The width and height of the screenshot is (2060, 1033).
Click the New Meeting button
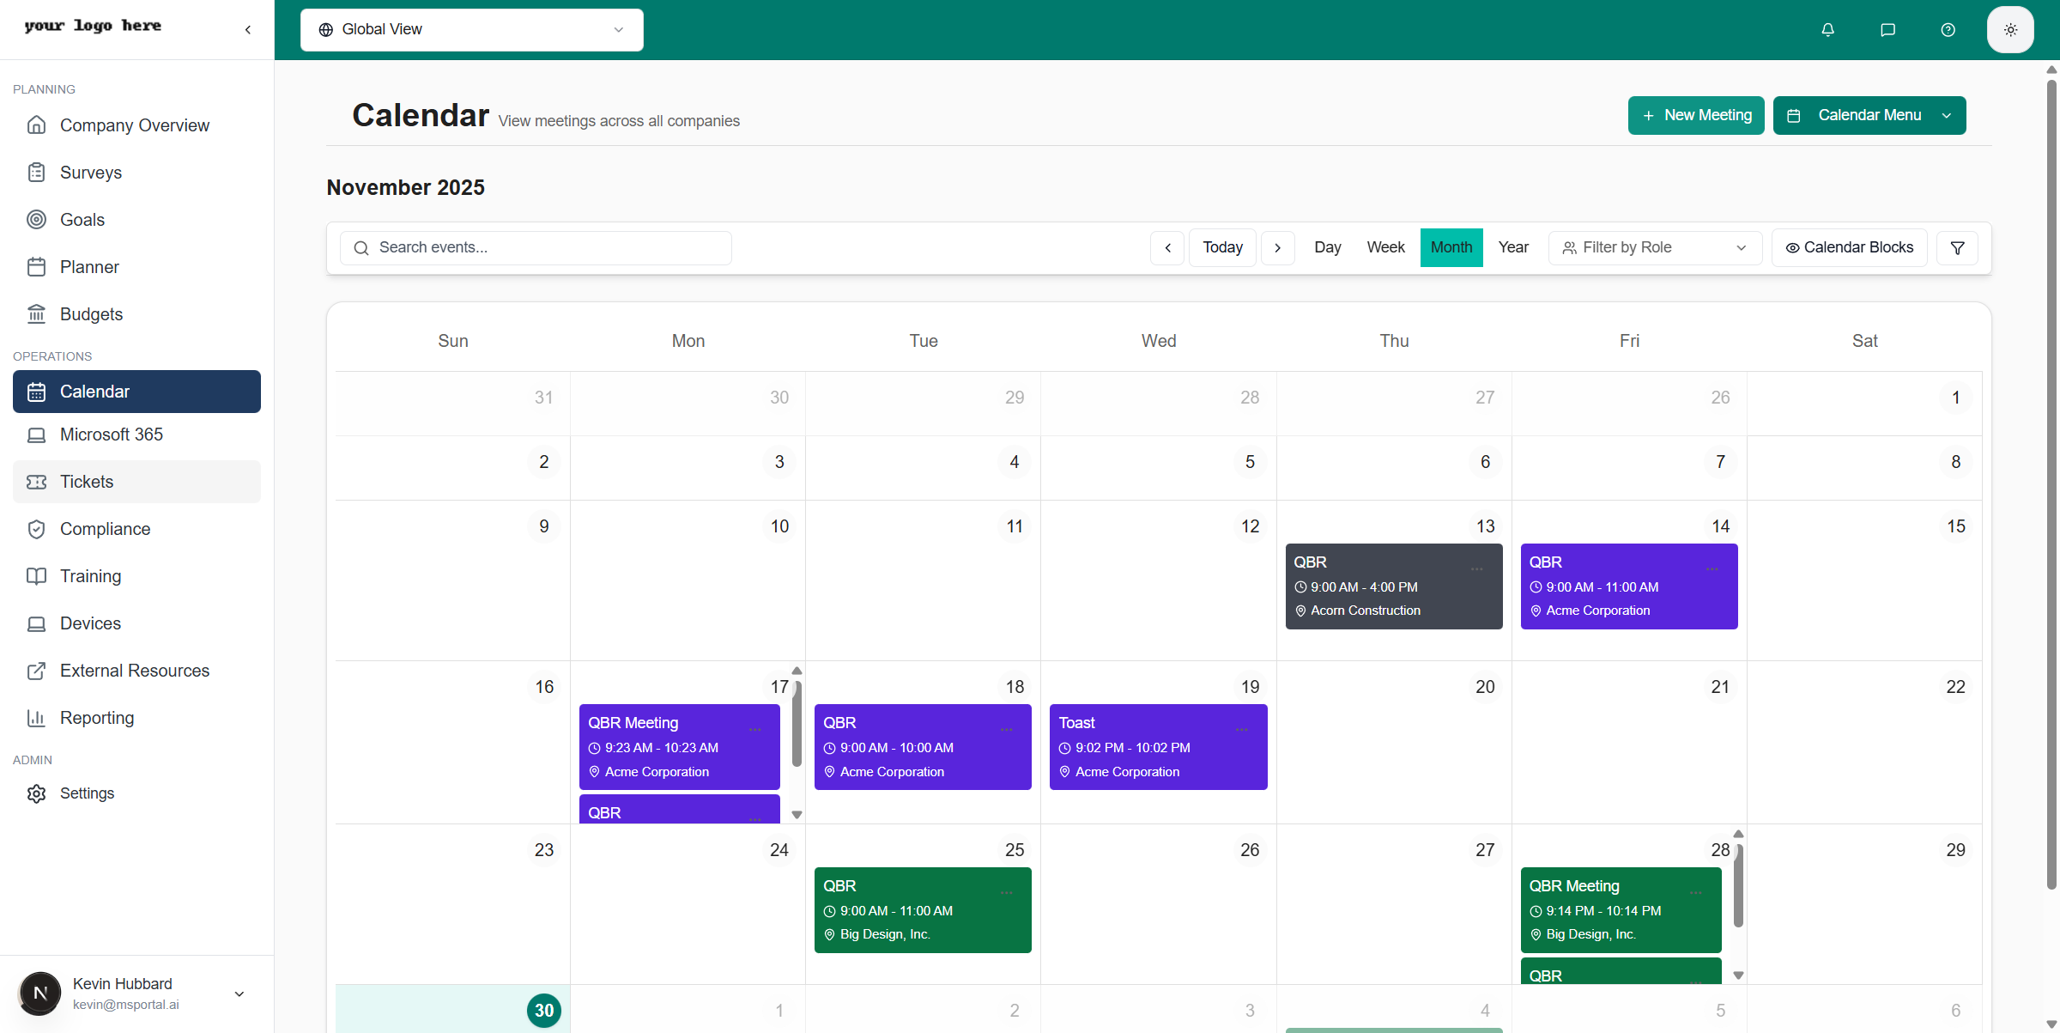[x=1695, y=115]
